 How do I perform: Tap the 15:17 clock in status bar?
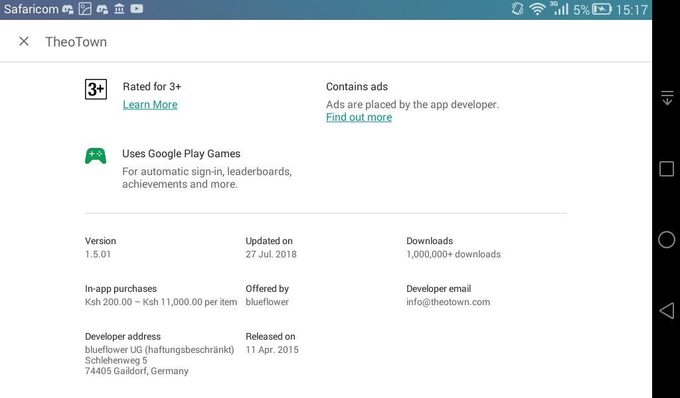632,9
